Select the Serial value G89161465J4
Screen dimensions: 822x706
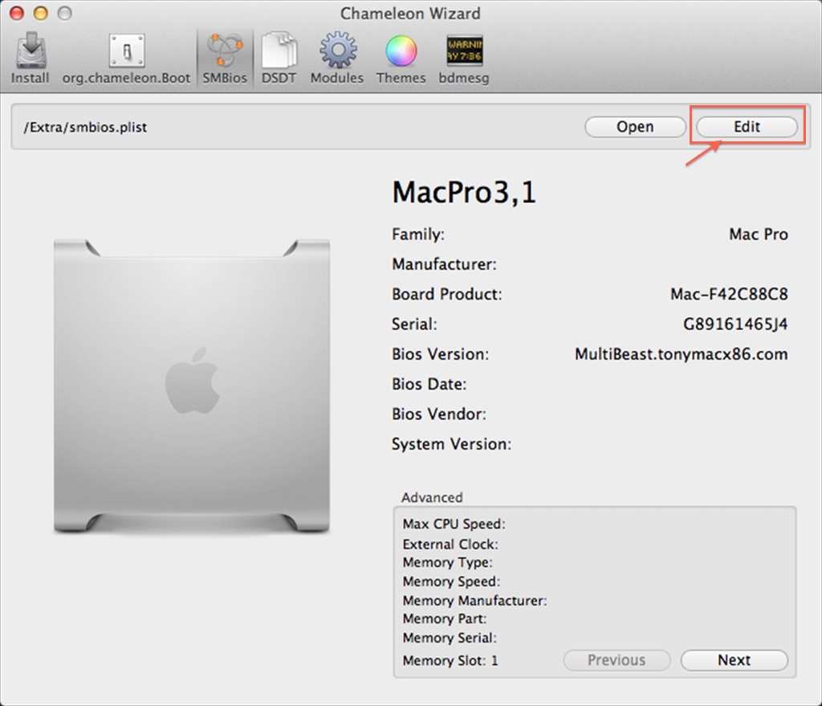click(x=735, y=324)
